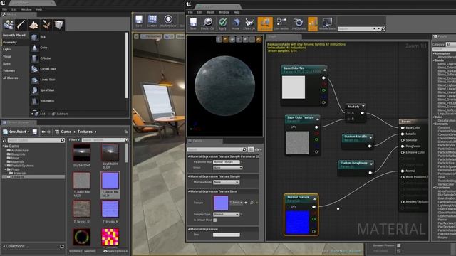Toggle the Details property matrix grid button
The width and height of the screenshot is (456, 256).
251,149
